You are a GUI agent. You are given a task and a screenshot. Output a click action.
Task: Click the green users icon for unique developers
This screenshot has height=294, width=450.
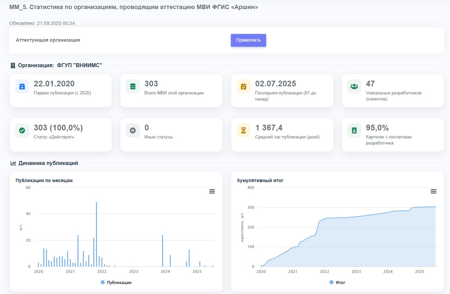354,86
